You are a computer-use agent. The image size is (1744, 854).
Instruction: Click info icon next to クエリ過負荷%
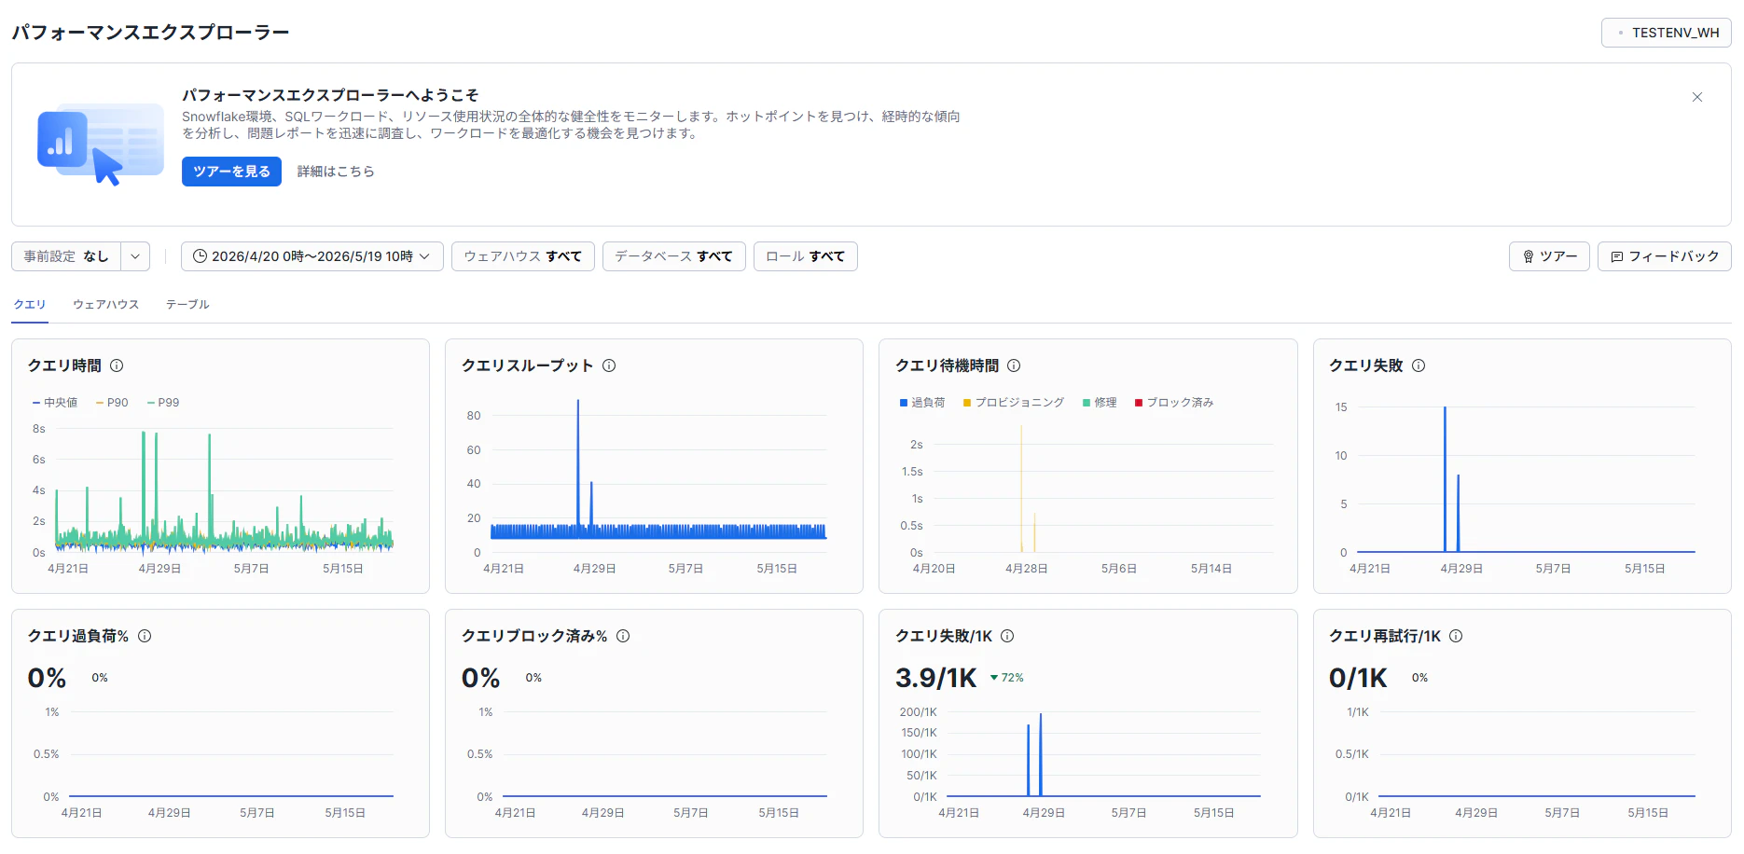click(x=145, y=636)
